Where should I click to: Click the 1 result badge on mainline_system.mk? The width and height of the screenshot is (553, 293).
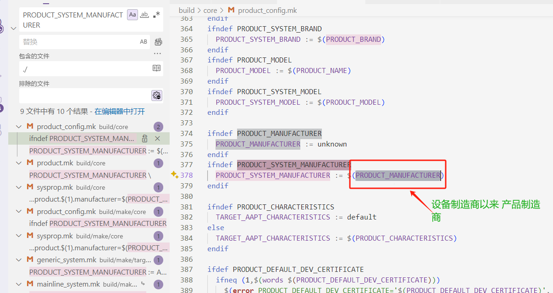[x=158, y=284]
